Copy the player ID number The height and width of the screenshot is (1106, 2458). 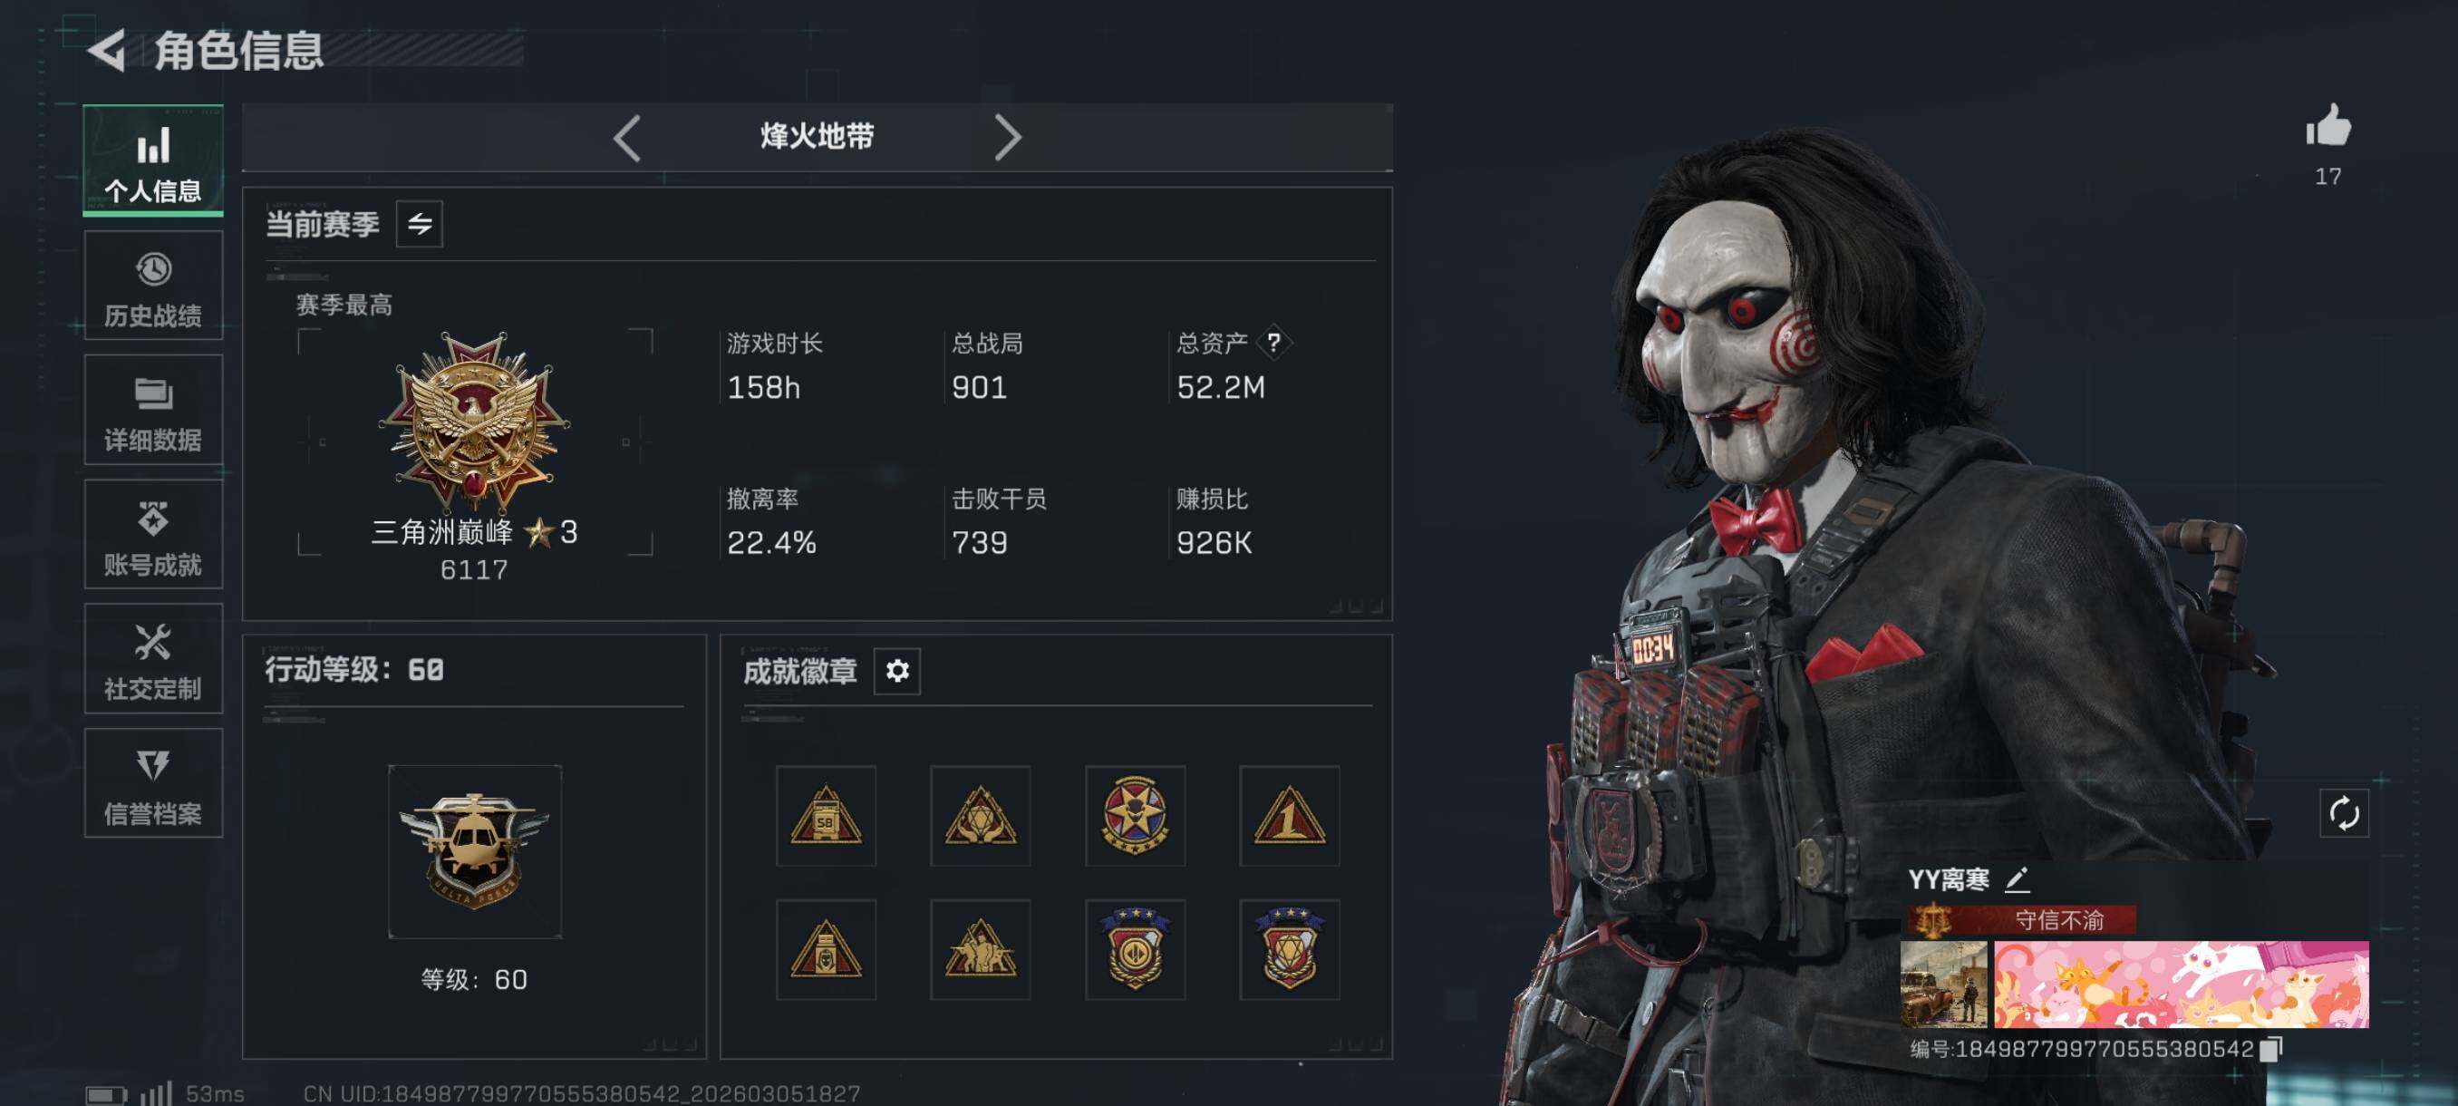[x=2271, y=1049]
